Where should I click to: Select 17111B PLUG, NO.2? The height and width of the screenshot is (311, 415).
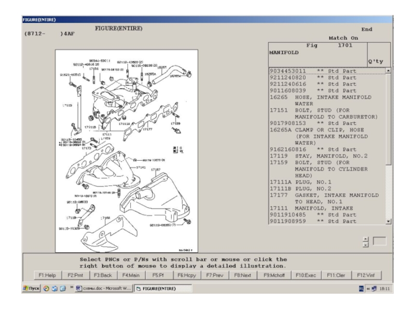(327, 189)
